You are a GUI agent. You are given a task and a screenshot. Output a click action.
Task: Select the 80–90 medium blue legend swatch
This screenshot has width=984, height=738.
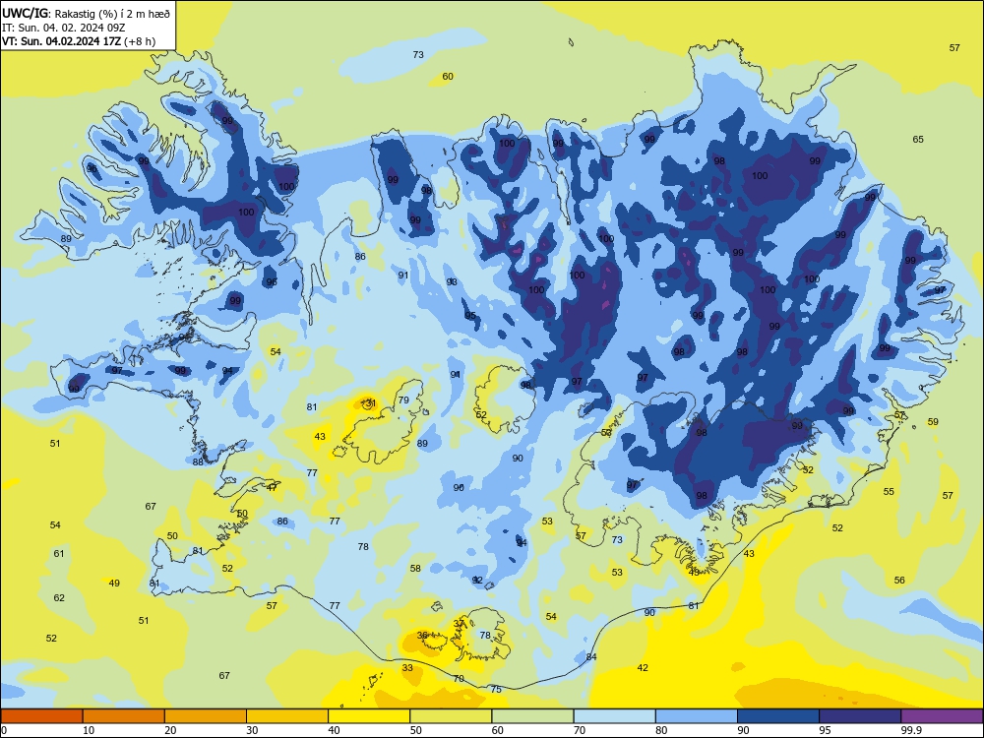[x=697, y=716]
